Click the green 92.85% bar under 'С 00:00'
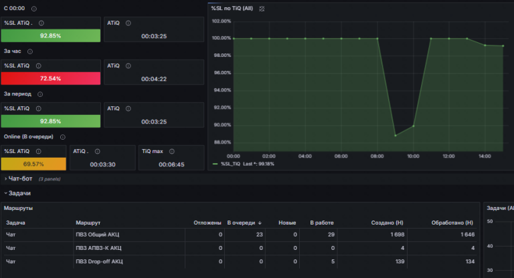 50,35
